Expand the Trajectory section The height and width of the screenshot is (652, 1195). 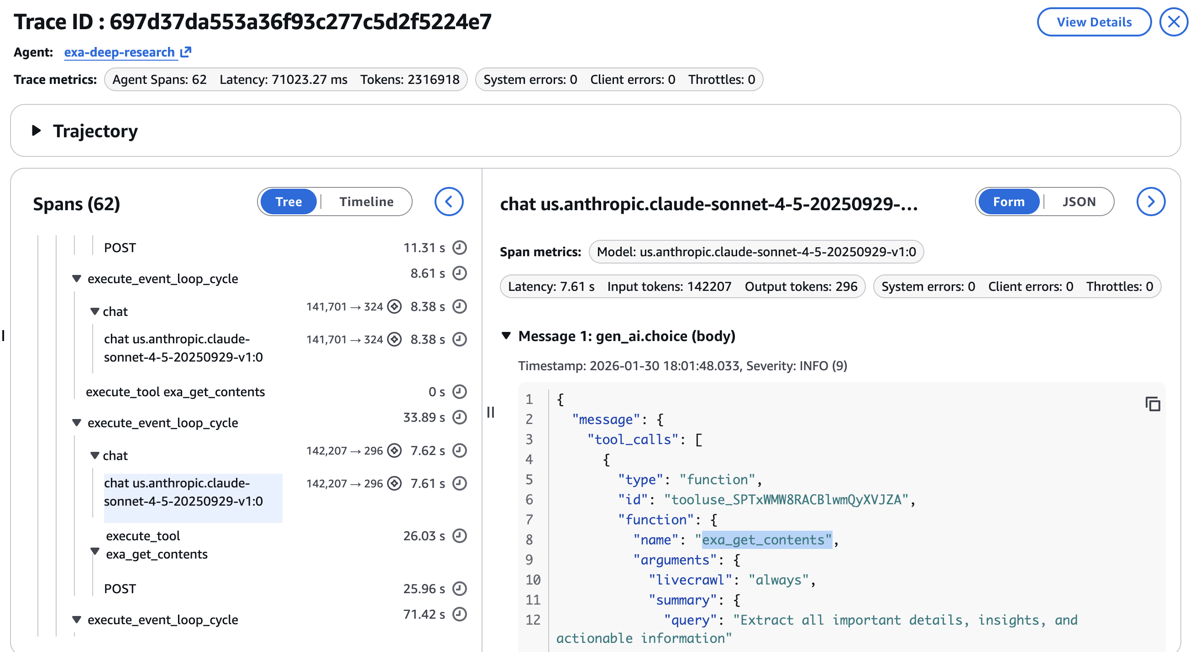[36, 131]
